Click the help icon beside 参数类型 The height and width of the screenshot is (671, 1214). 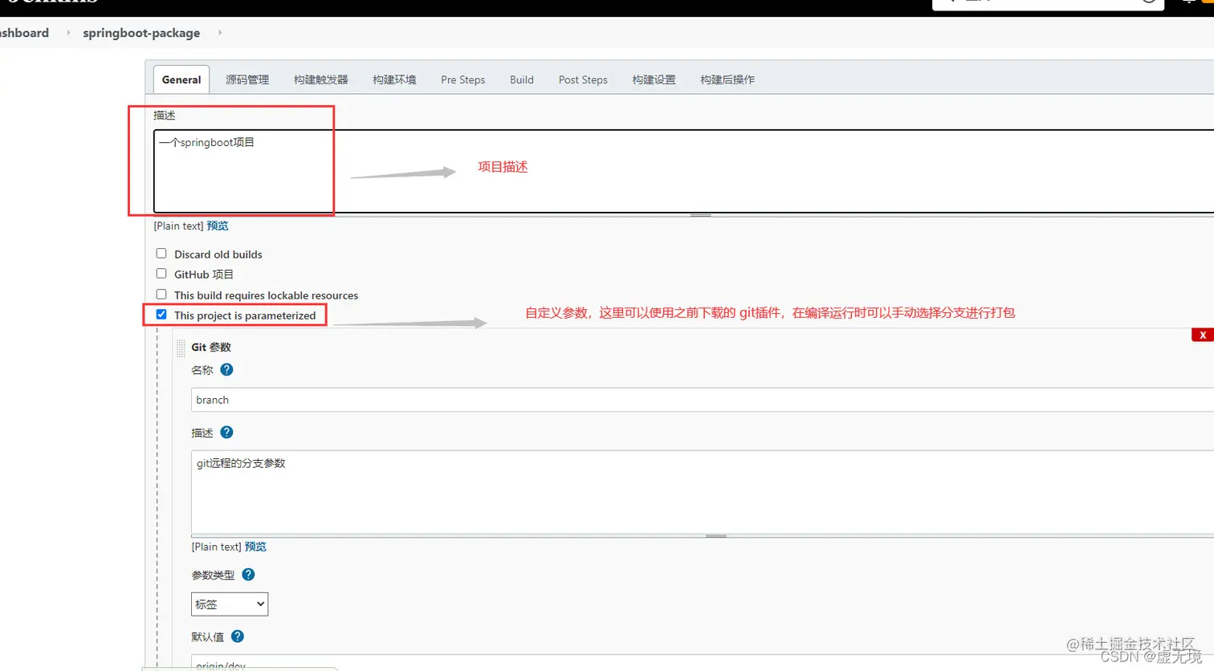247,574
